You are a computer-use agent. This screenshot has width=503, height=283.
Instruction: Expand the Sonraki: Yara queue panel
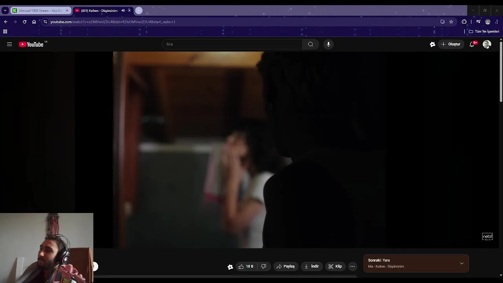(x=462, y=263)
